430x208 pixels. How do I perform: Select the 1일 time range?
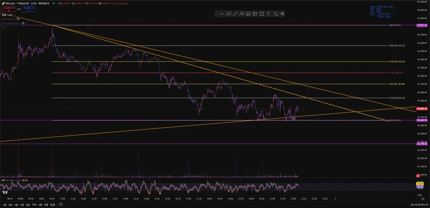pyautogui.click(x=5, y=205)
